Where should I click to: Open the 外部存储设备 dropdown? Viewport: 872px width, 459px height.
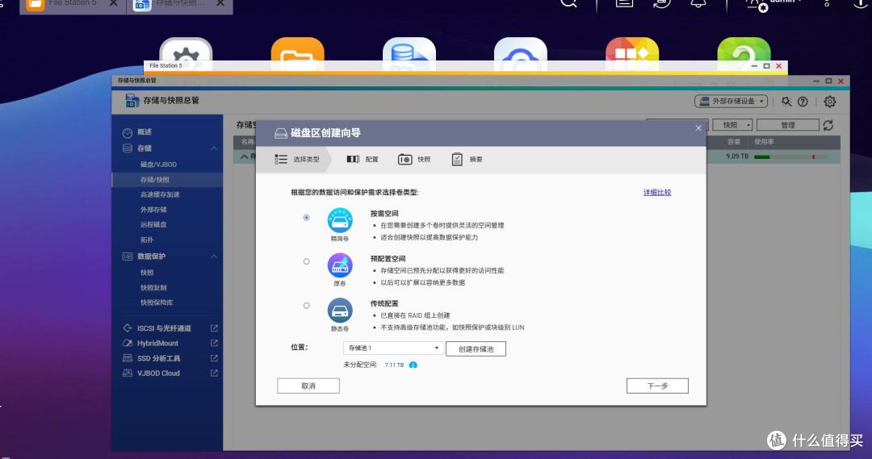[732, 101]
